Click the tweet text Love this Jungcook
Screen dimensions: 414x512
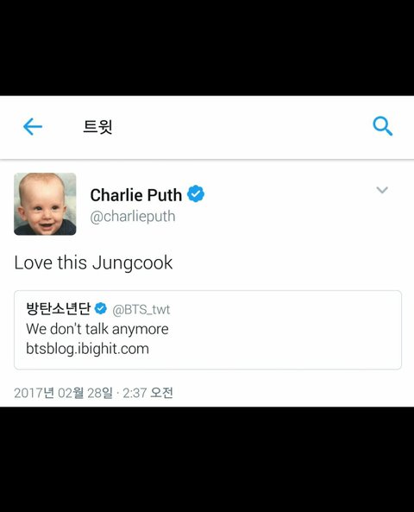pos(93,262)
